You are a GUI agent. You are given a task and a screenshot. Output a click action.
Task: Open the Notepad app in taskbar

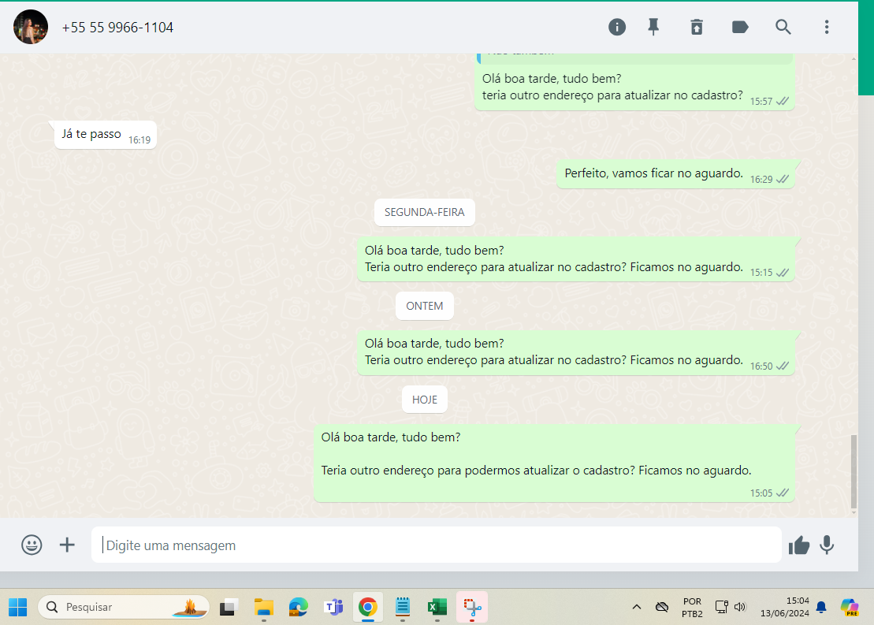(x=403, y=607)
